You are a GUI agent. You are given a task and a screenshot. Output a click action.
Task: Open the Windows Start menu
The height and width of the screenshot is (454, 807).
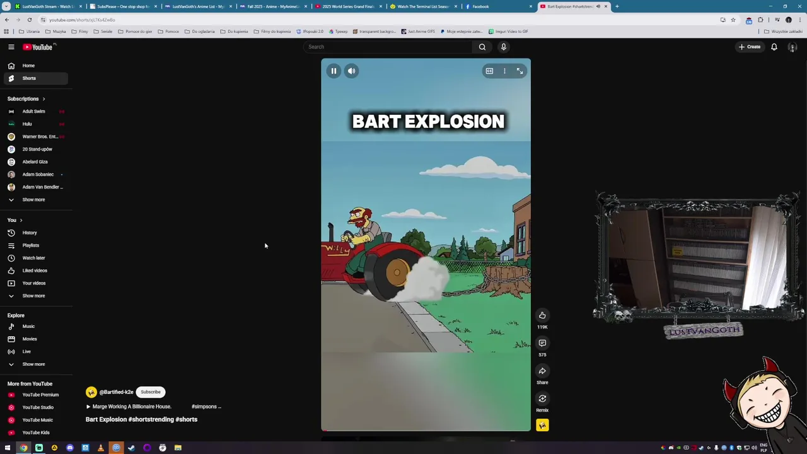click(x=8, y=448)
